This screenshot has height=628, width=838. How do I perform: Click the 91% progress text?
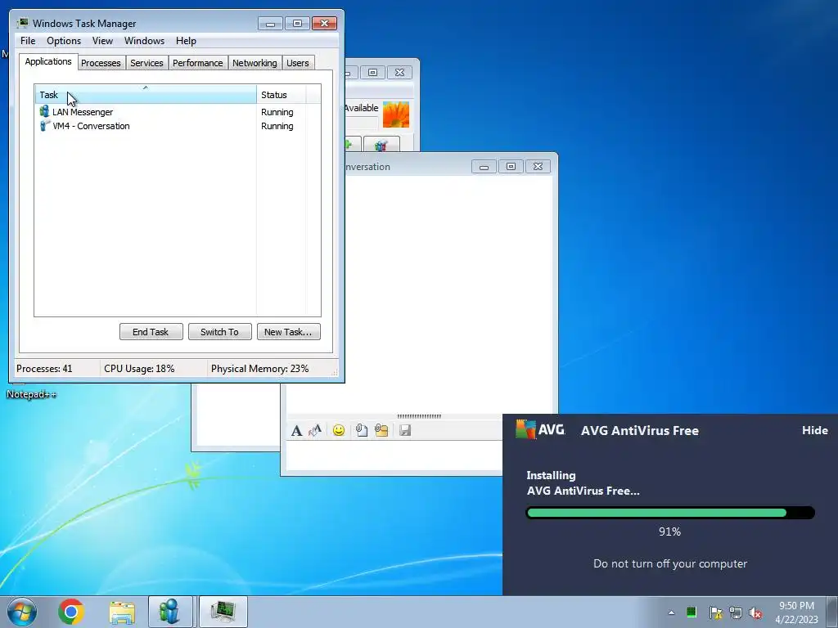coord(669,532)
